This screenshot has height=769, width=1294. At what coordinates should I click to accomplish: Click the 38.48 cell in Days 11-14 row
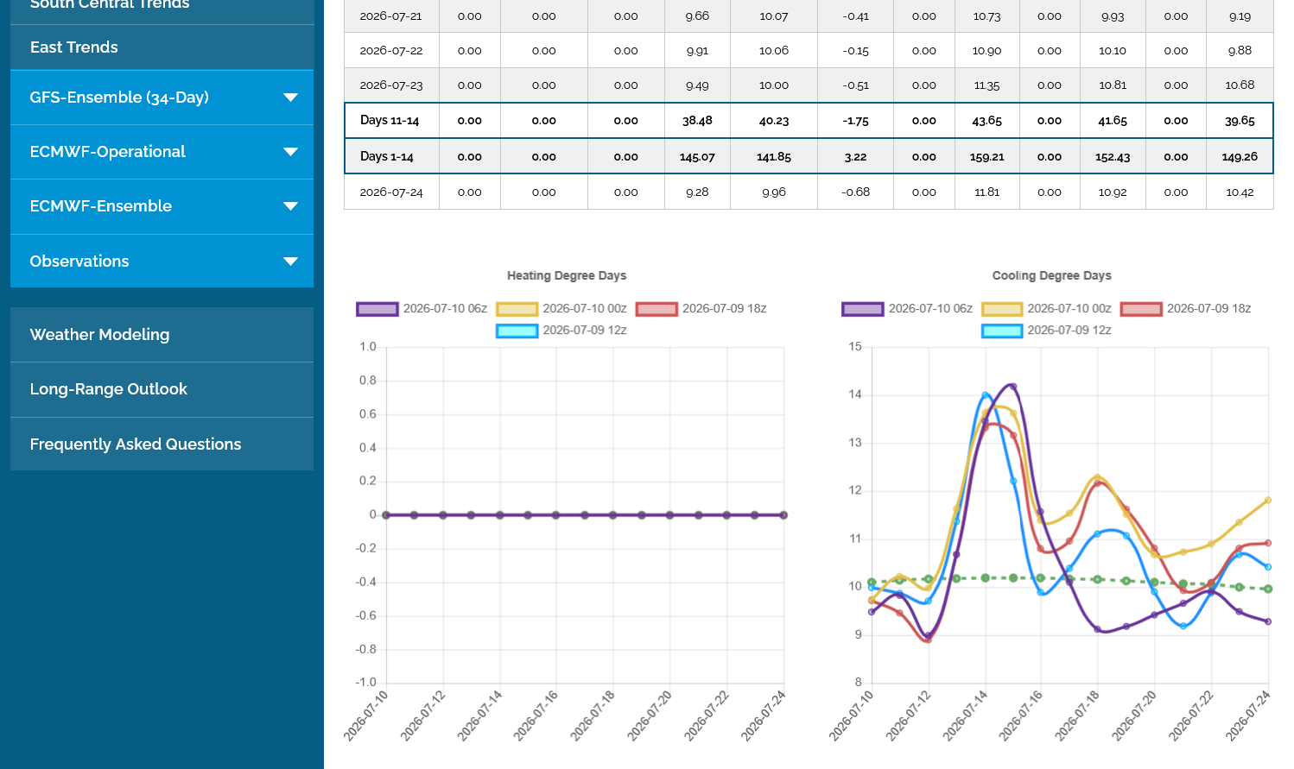point(697,121)
